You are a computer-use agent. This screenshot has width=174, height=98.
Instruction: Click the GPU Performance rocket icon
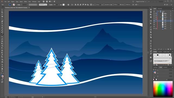tap(54, 2)
